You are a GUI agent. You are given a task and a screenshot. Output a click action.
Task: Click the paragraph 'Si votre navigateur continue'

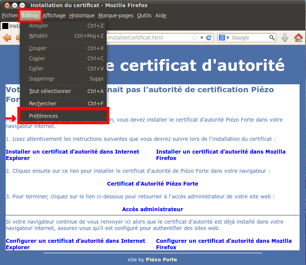click(x=145, y=225)
